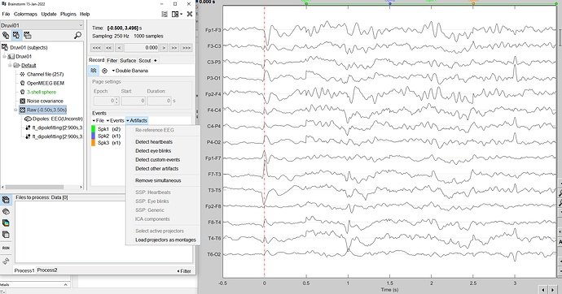Click Load projectors as montages

point(165,240)
